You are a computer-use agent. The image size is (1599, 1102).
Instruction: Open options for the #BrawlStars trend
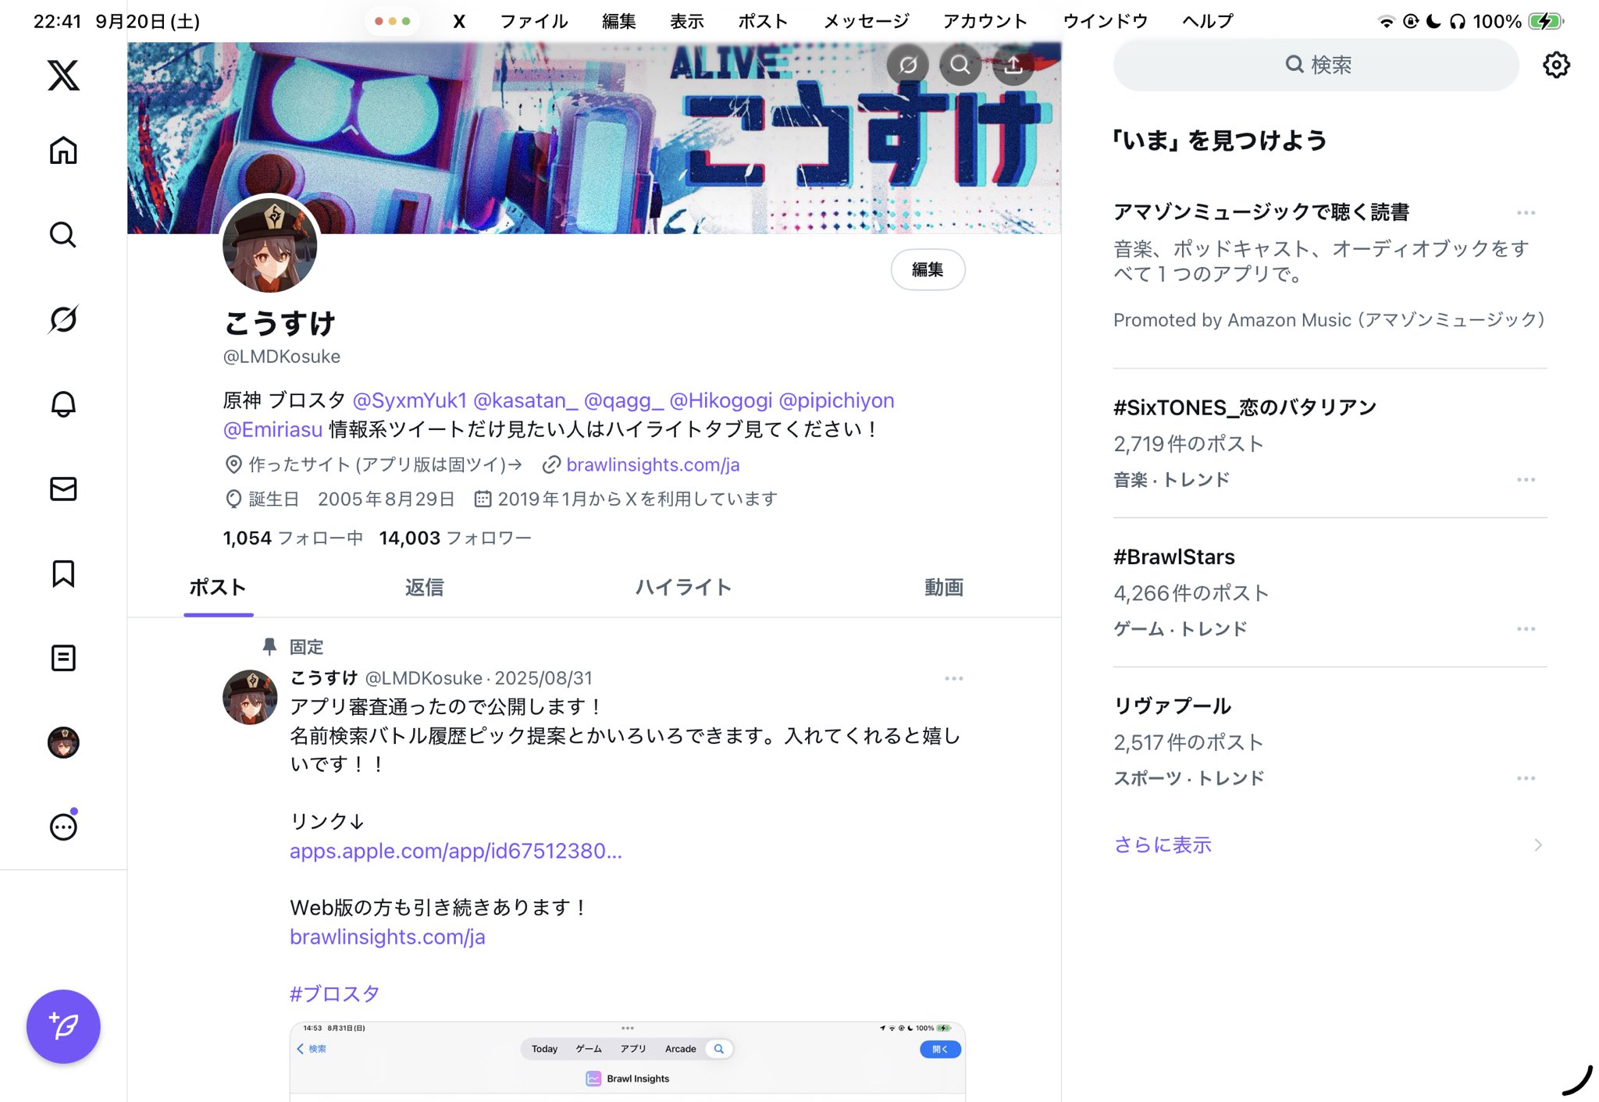coord(1526,629)
